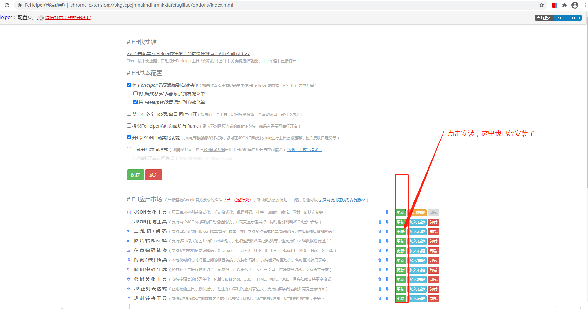The height and width of the screenshot is (309, 588).
Task: Bookmark this page with the star icon
Action: click(x=542, y=5)
